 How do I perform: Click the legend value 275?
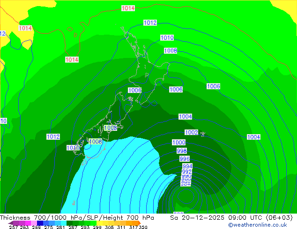pyautogui.click(x=49, y=227)
